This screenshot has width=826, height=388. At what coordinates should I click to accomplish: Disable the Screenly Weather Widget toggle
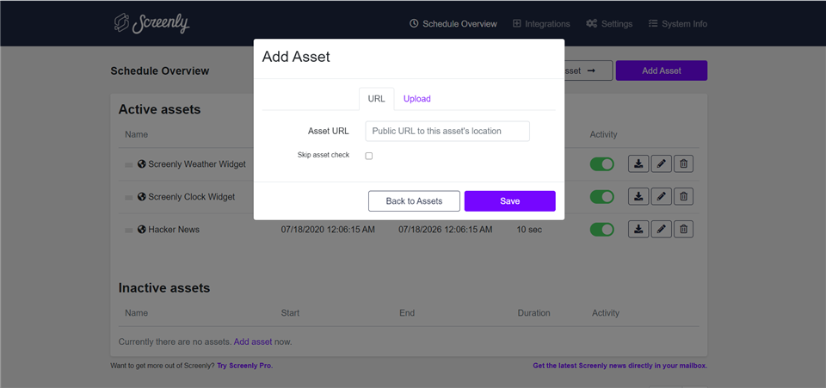[601, 164]
